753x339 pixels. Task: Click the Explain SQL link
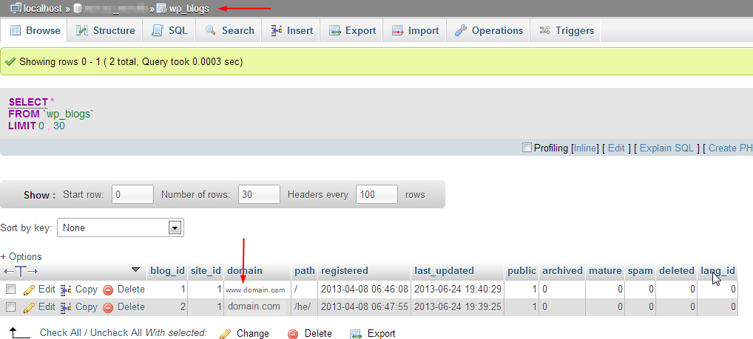point(666,148)
